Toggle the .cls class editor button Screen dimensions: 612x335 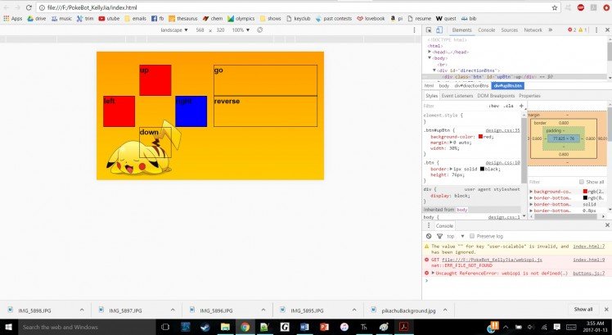click(x=508, y=106)
